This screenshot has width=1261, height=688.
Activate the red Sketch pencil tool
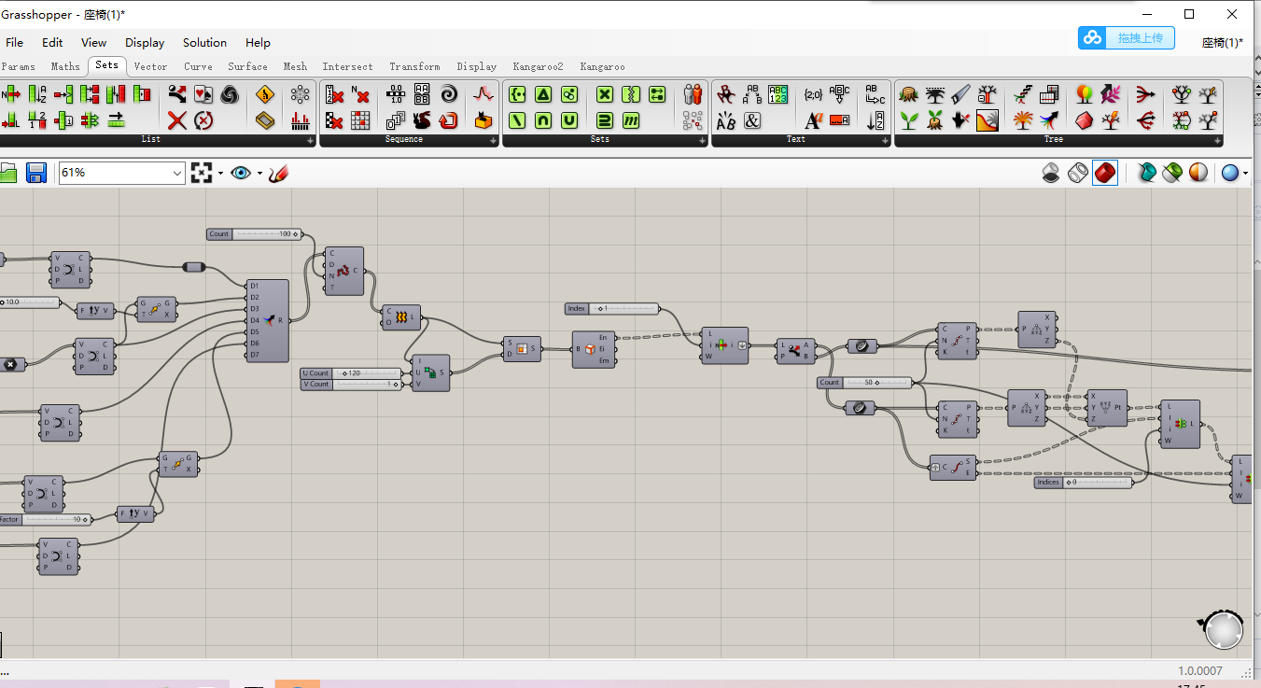point(278,173)
